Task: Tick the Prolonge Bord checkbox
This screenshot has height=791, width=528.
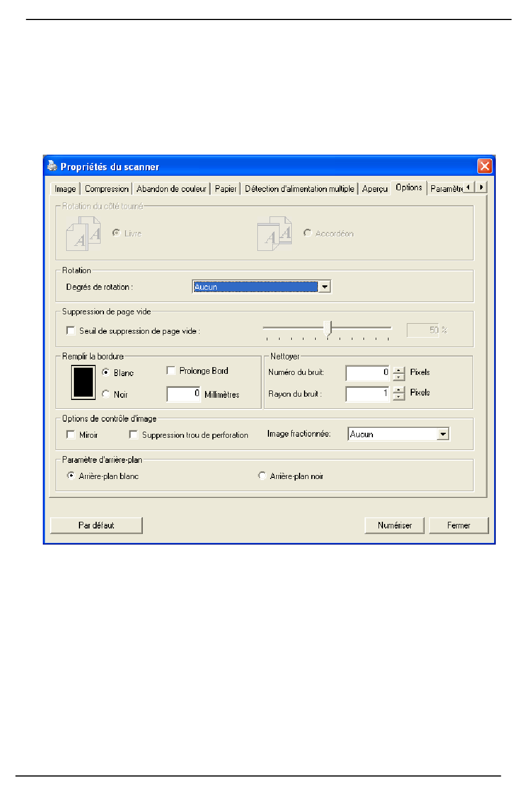Action: pyautogui.click(x=171, y=370)
